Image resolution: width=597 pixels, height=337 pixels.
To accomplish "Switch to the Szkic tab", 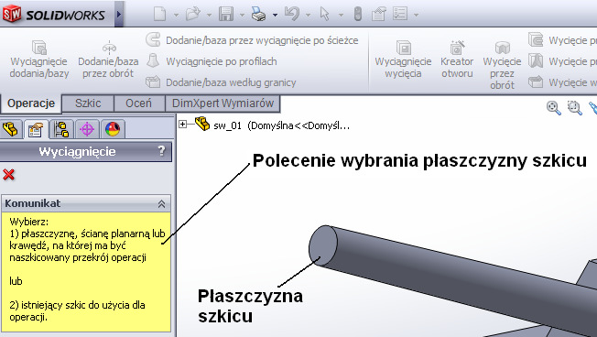I will pyautogui.click(x=88, y=103).
